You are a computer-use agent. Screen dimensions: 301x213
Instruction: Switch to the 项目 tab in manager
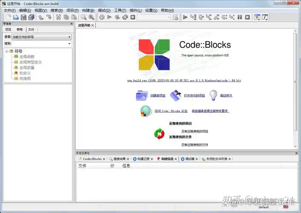coord(8,29)
